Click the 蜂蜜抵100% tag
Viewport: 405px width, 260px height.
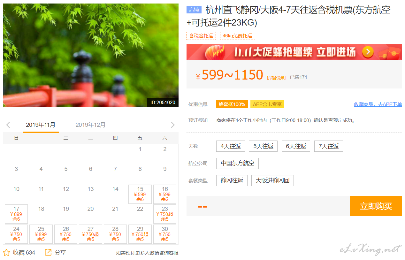coord(232,104)
